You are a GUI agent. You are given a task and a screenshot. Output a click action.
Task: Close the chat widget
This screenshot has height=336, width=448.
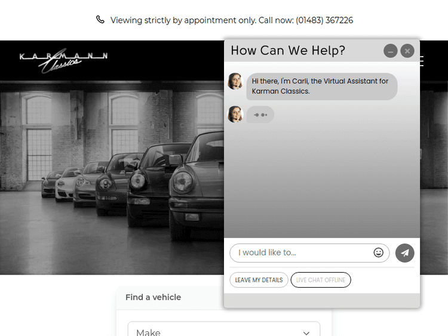pyautogui.click(x=407, y=51)
